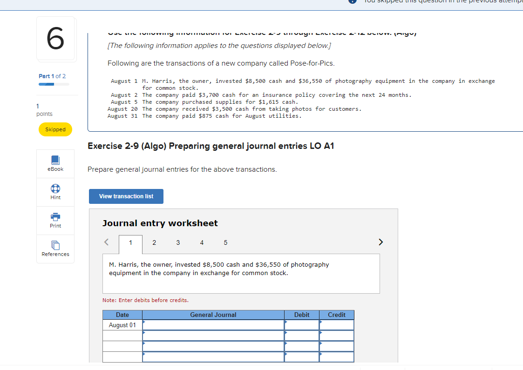Open General Journal dropdown in second row
The image size is (523, 370).
(x=213, y=336)
